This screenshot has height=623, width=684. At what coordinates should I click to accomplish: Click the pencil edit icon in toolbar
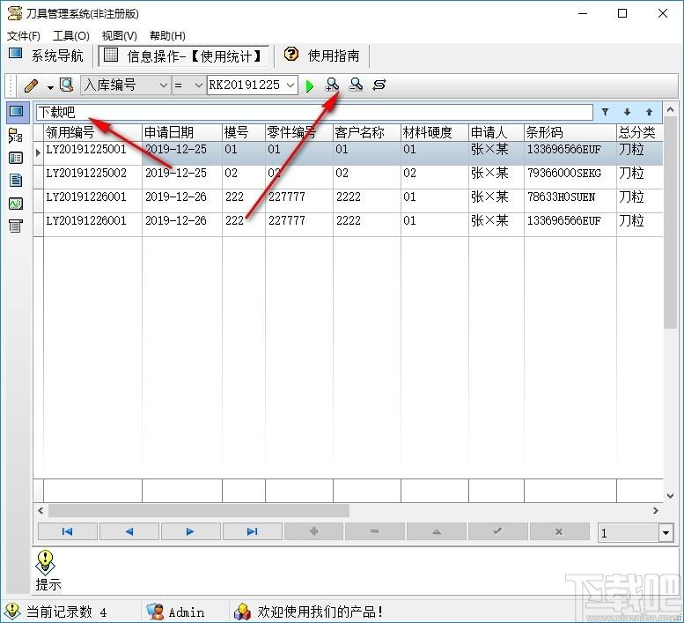32,85
